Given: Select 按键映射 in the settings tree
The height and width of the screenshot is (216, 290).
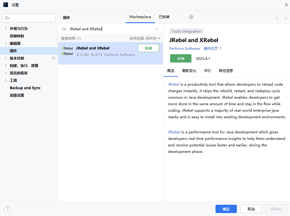Looking at the screenshot, I should point(17,36).
